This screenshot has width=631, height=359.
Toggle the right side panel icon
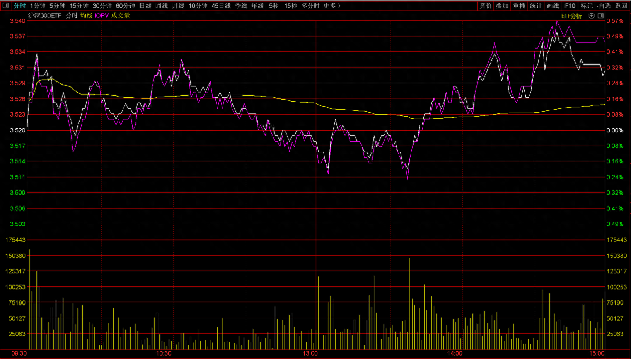click(x=600, y=16)
